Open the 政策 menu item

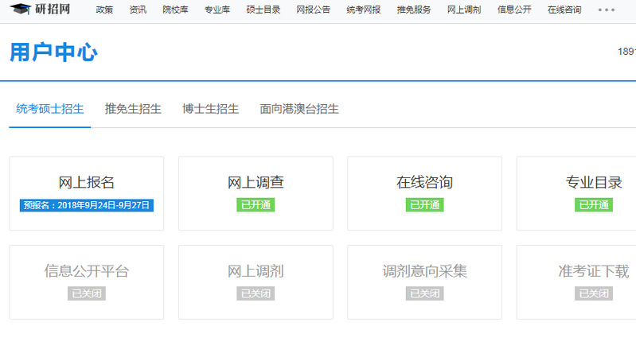(104, 10)
